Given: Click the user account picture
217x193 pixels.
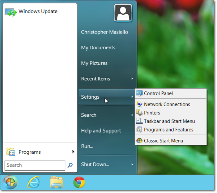Looking at the screenshot, I should pos(123,13).
